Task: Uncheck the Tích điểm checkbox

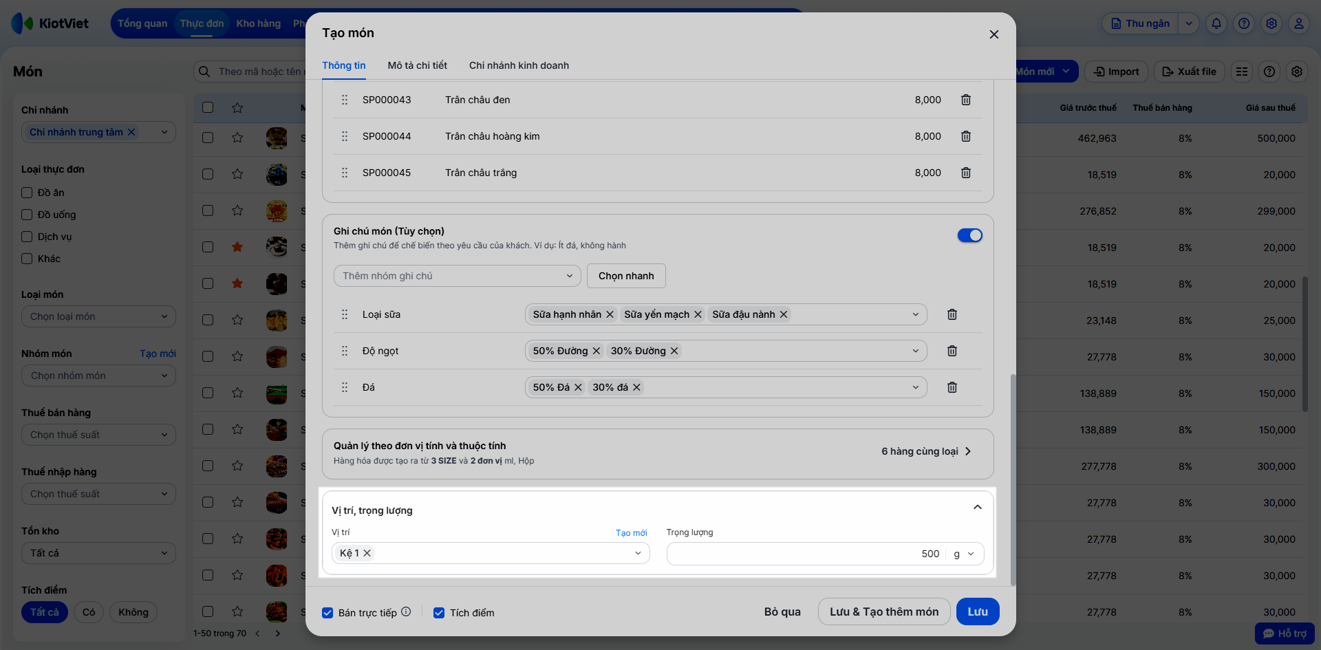Action: (x=439, y=613)
